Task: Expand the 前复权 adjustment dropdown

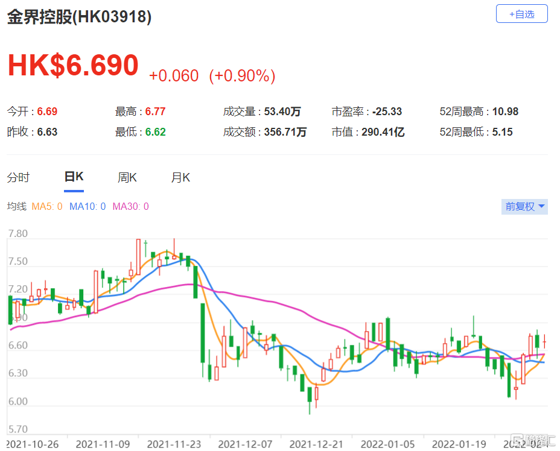Action: [525, 207]
